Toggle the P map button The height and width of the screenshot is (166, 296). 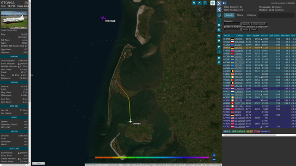point(219,47)
